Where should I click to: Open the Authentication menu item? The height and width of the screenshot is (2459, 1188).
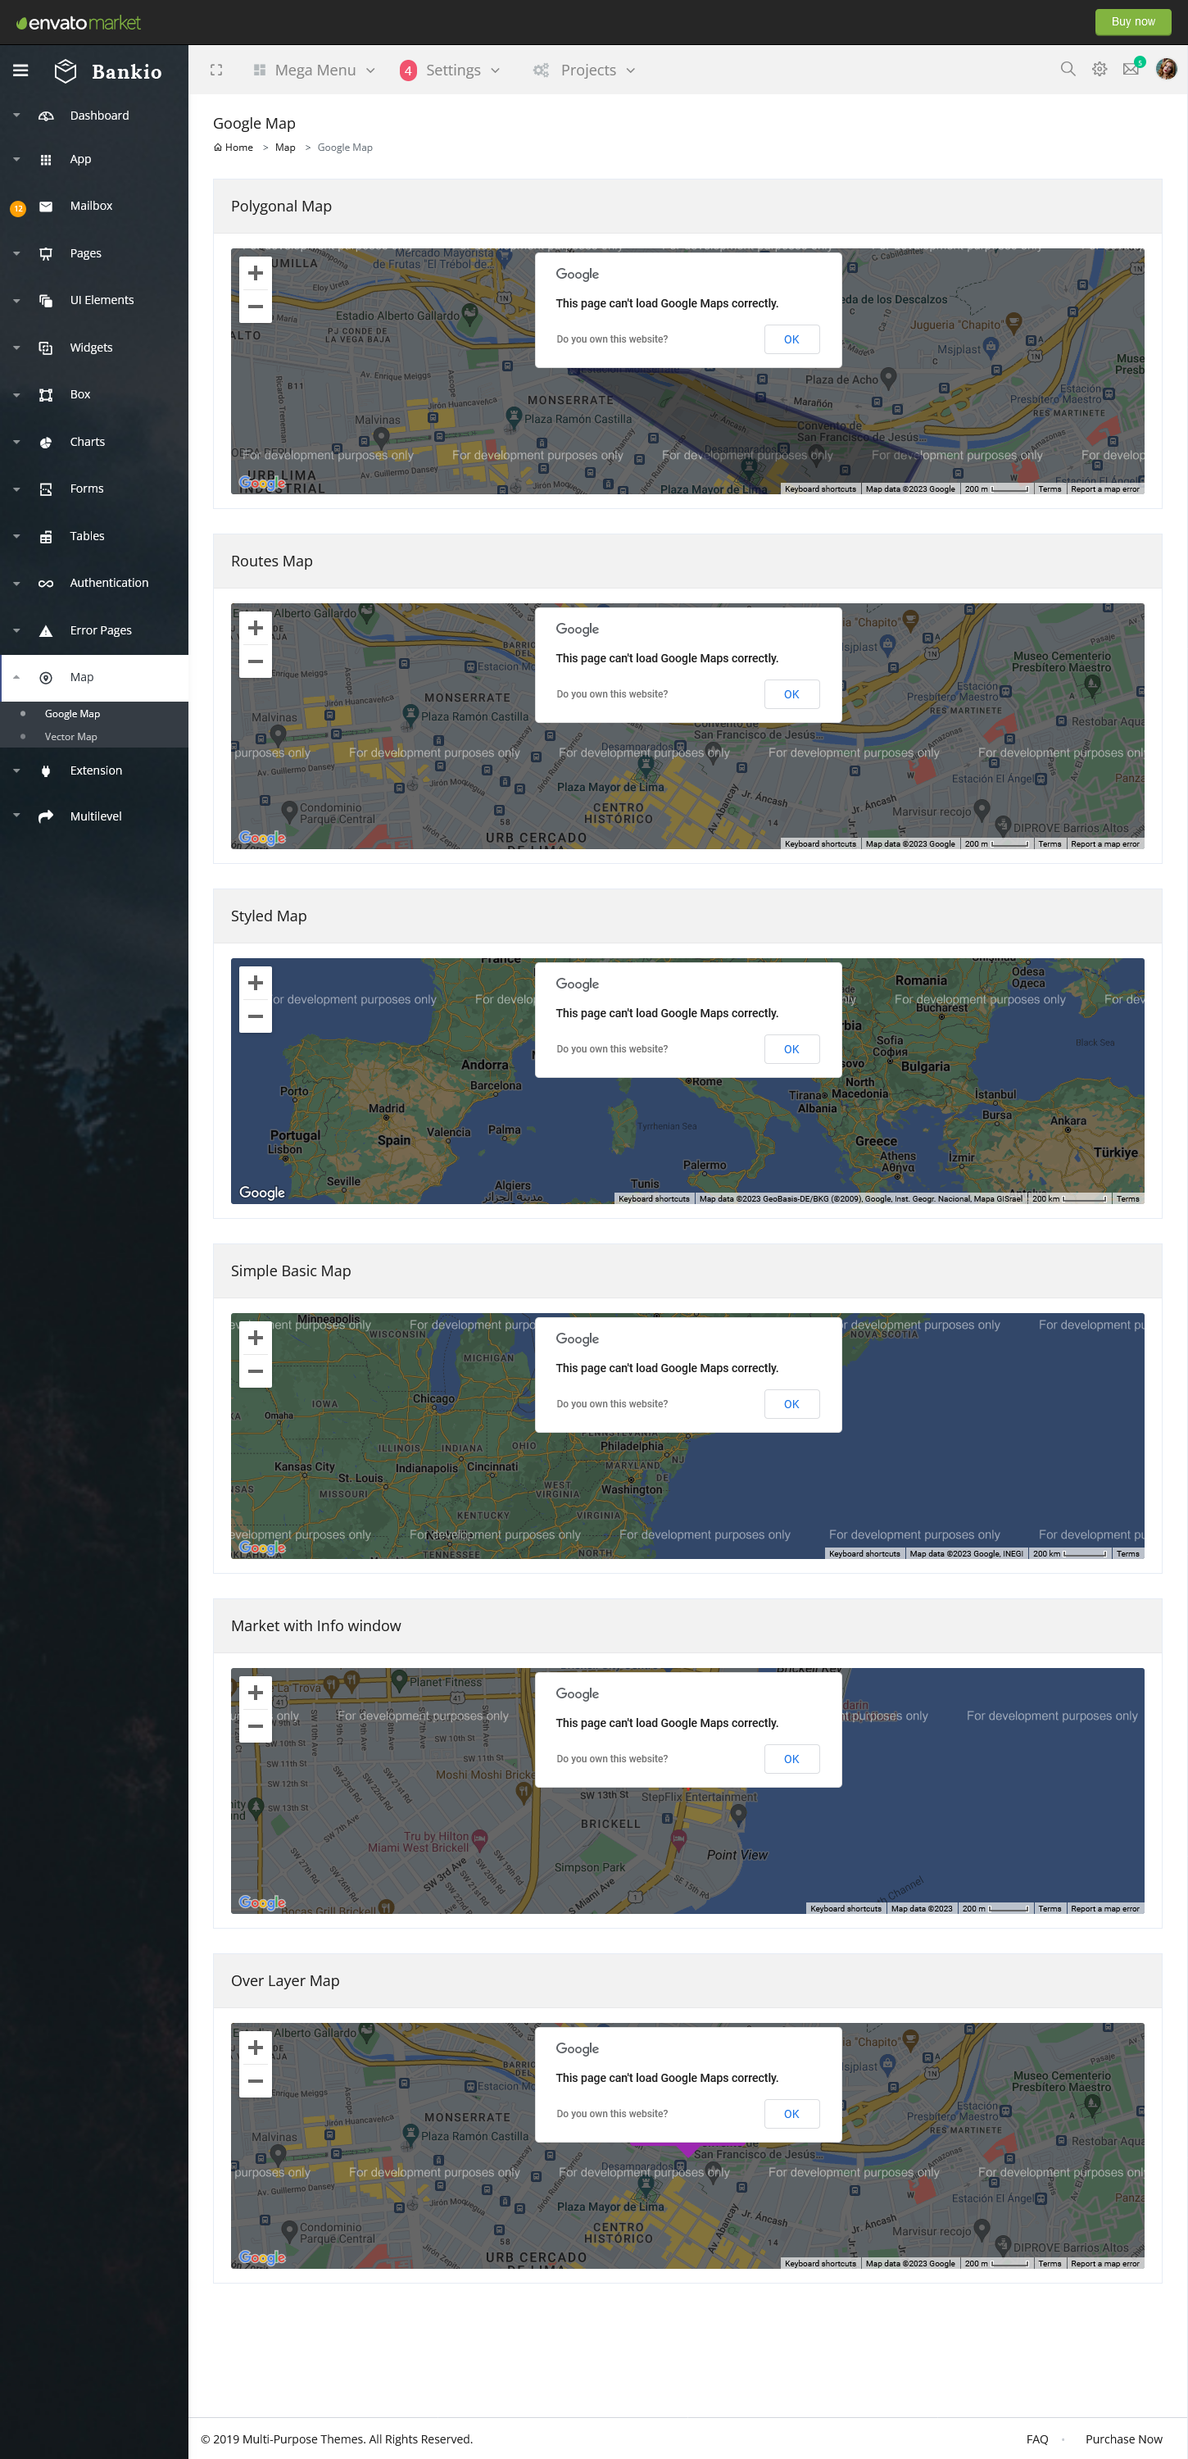click(109, 584)
